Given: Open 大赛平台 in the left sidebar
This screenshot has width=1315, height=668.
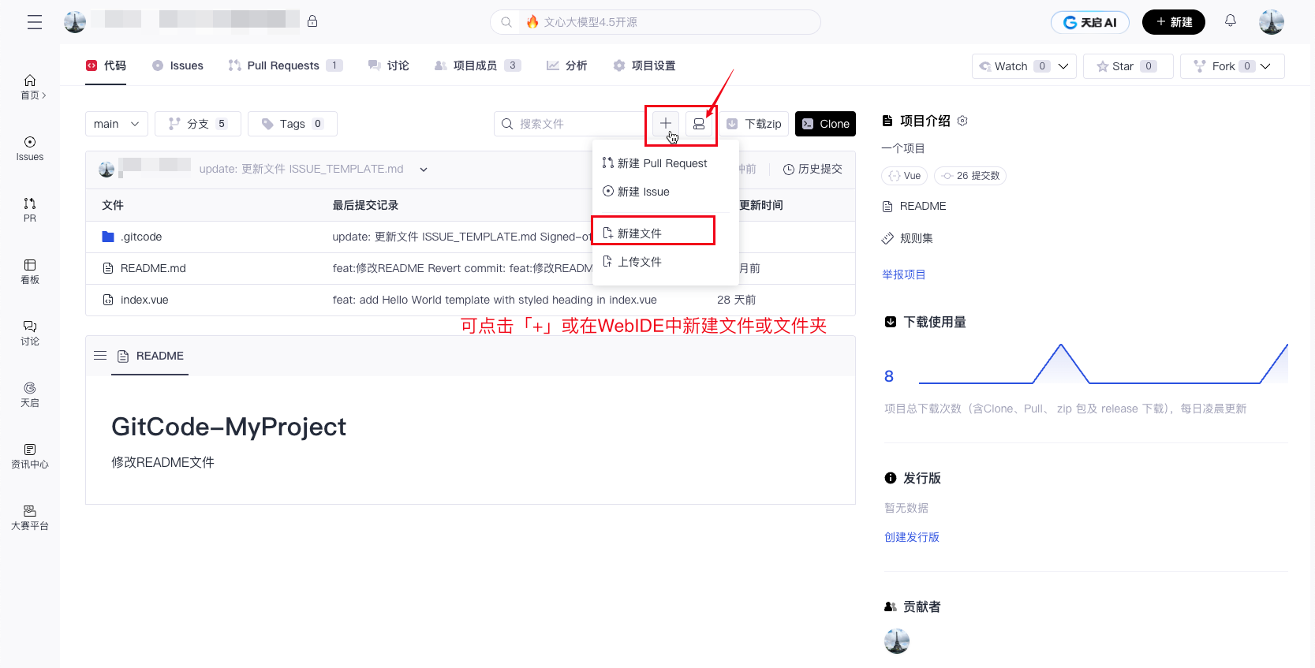Looking at the screenshot, I should pos(30,517).
